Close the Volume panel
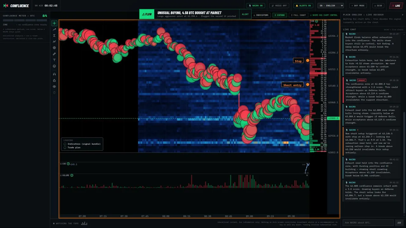The width and height of the screenshot is (406, 228). tap(307, 175)
